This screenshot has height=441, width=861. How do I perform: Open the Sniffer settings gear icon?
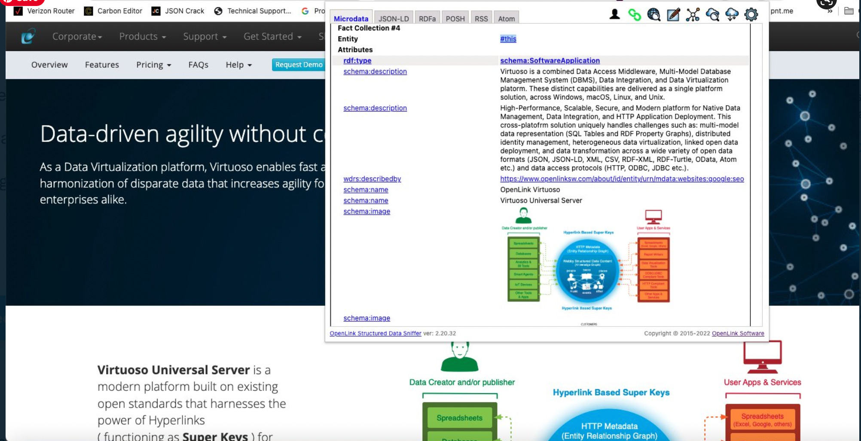(x=751, y=15)
